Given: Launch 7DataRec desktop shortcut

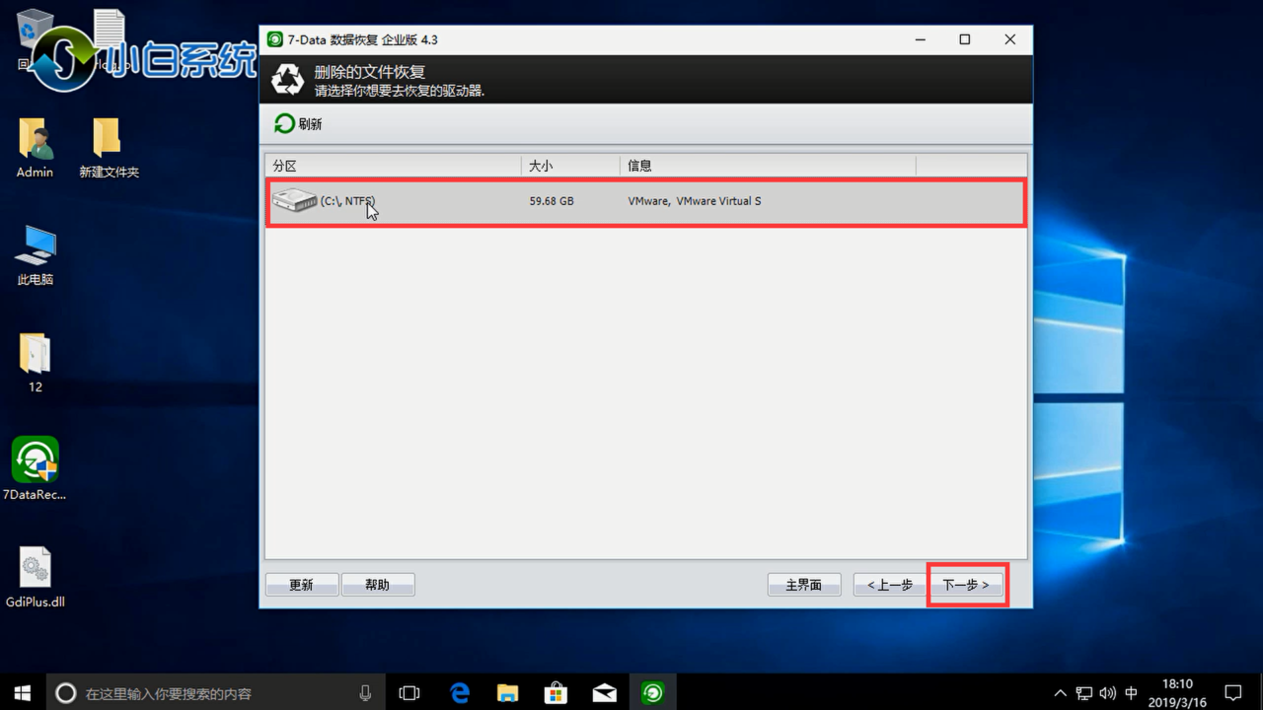Looking at the screenshot, I should click(x=36, y=469).
